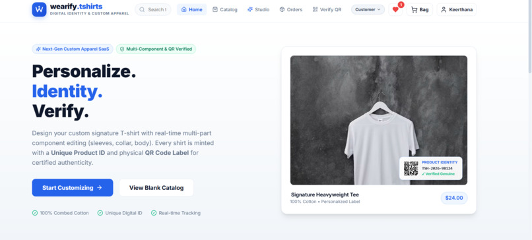532x240 pixels.
Task: Click the wearify.tshirts brand name
Action: point(76,7)
